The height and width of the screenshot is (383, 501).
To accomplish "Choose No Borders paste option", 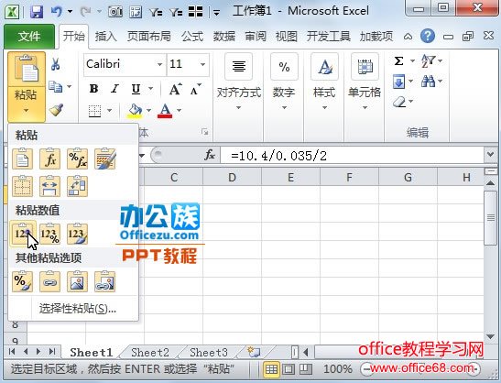I will (22, 186).
